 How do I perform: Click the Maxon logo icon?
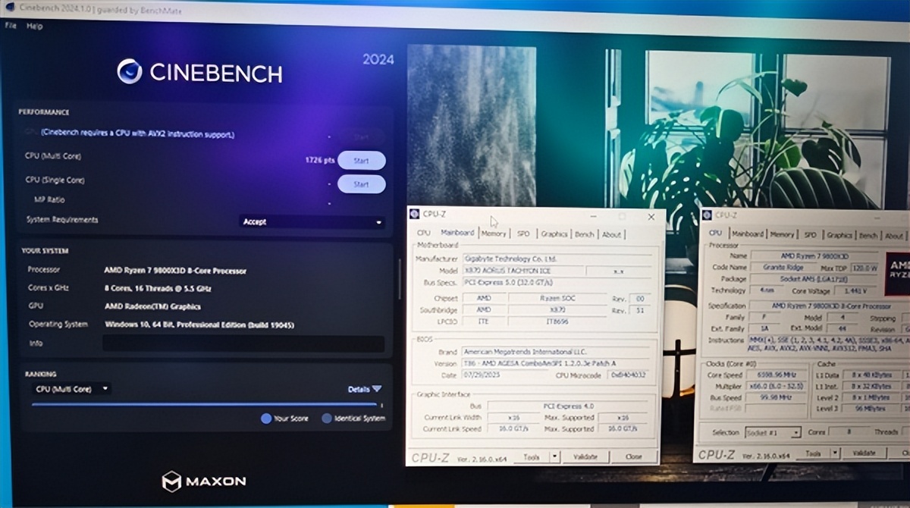point(172,481)
